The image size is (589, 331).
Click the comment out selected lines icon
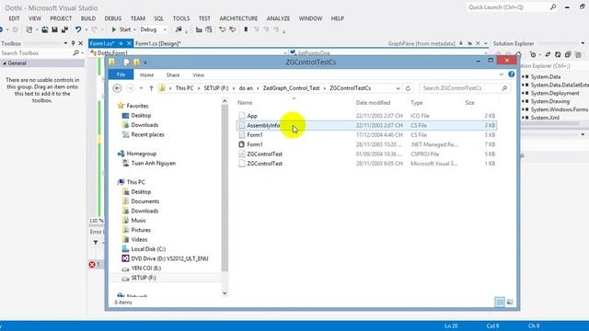point(223,29)
